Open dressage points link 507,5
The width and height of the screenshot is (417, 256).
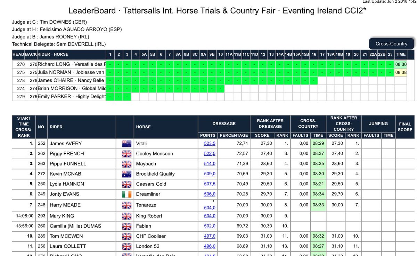coord(210,184)
